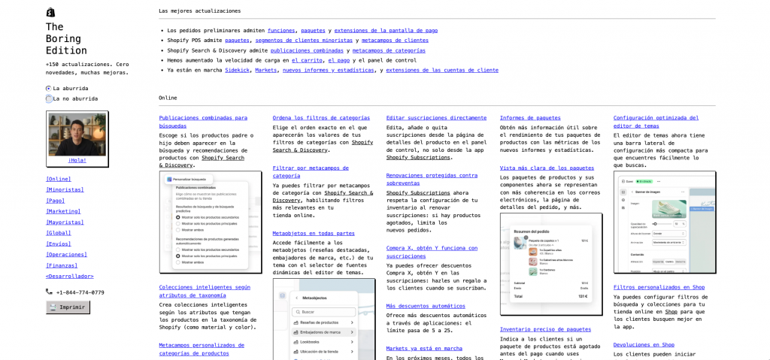Viewport: 770px width, 360px height.
Task: Click the printer icon on Imprimir
Action: tap(53, 307)
